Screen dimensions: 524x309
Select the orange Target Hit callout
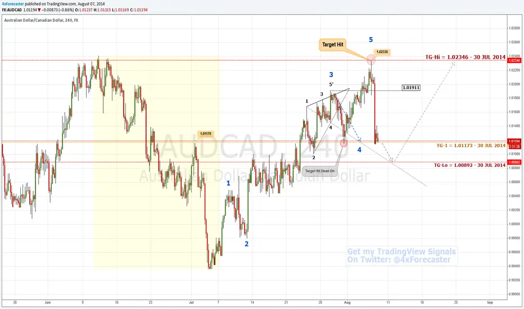click(x=332, y=44)
